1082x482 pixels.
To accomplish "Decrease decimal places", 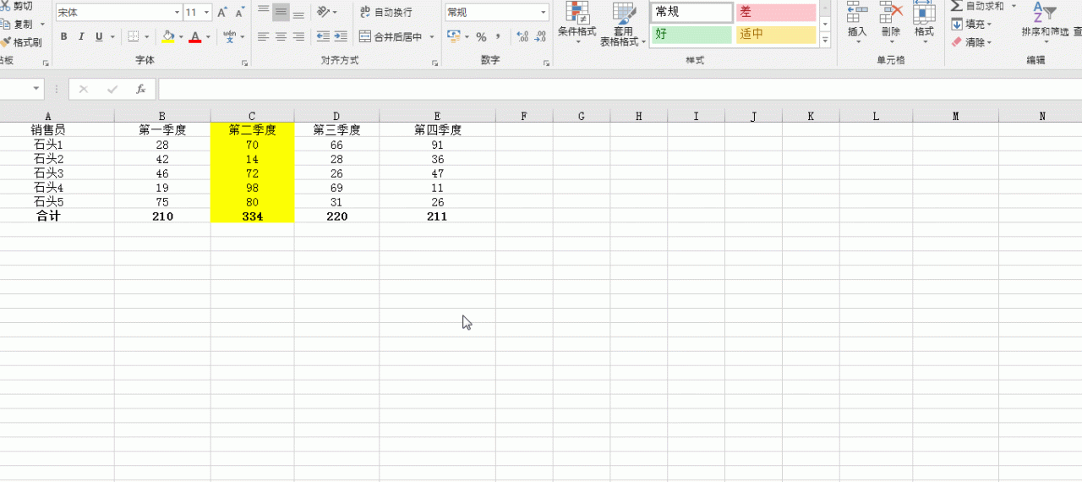I will coord(540,36).
